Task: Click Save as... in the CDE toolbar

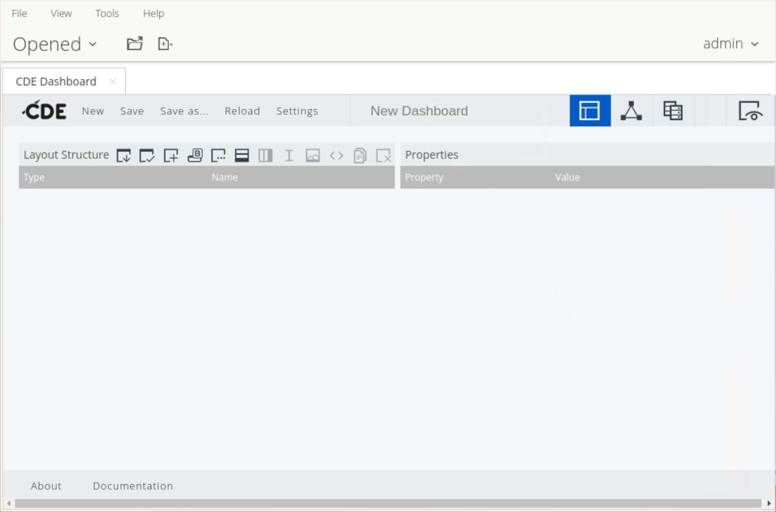Action: [x=184, y=111]
